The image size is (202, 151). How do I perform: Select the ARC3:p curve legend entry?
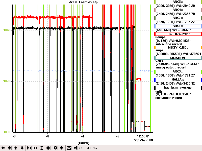pyautogui.click(x=178, y=72)
